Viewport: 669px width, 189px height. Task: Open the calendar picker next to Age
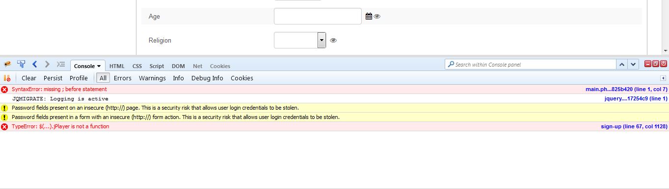tap(369, 16)
